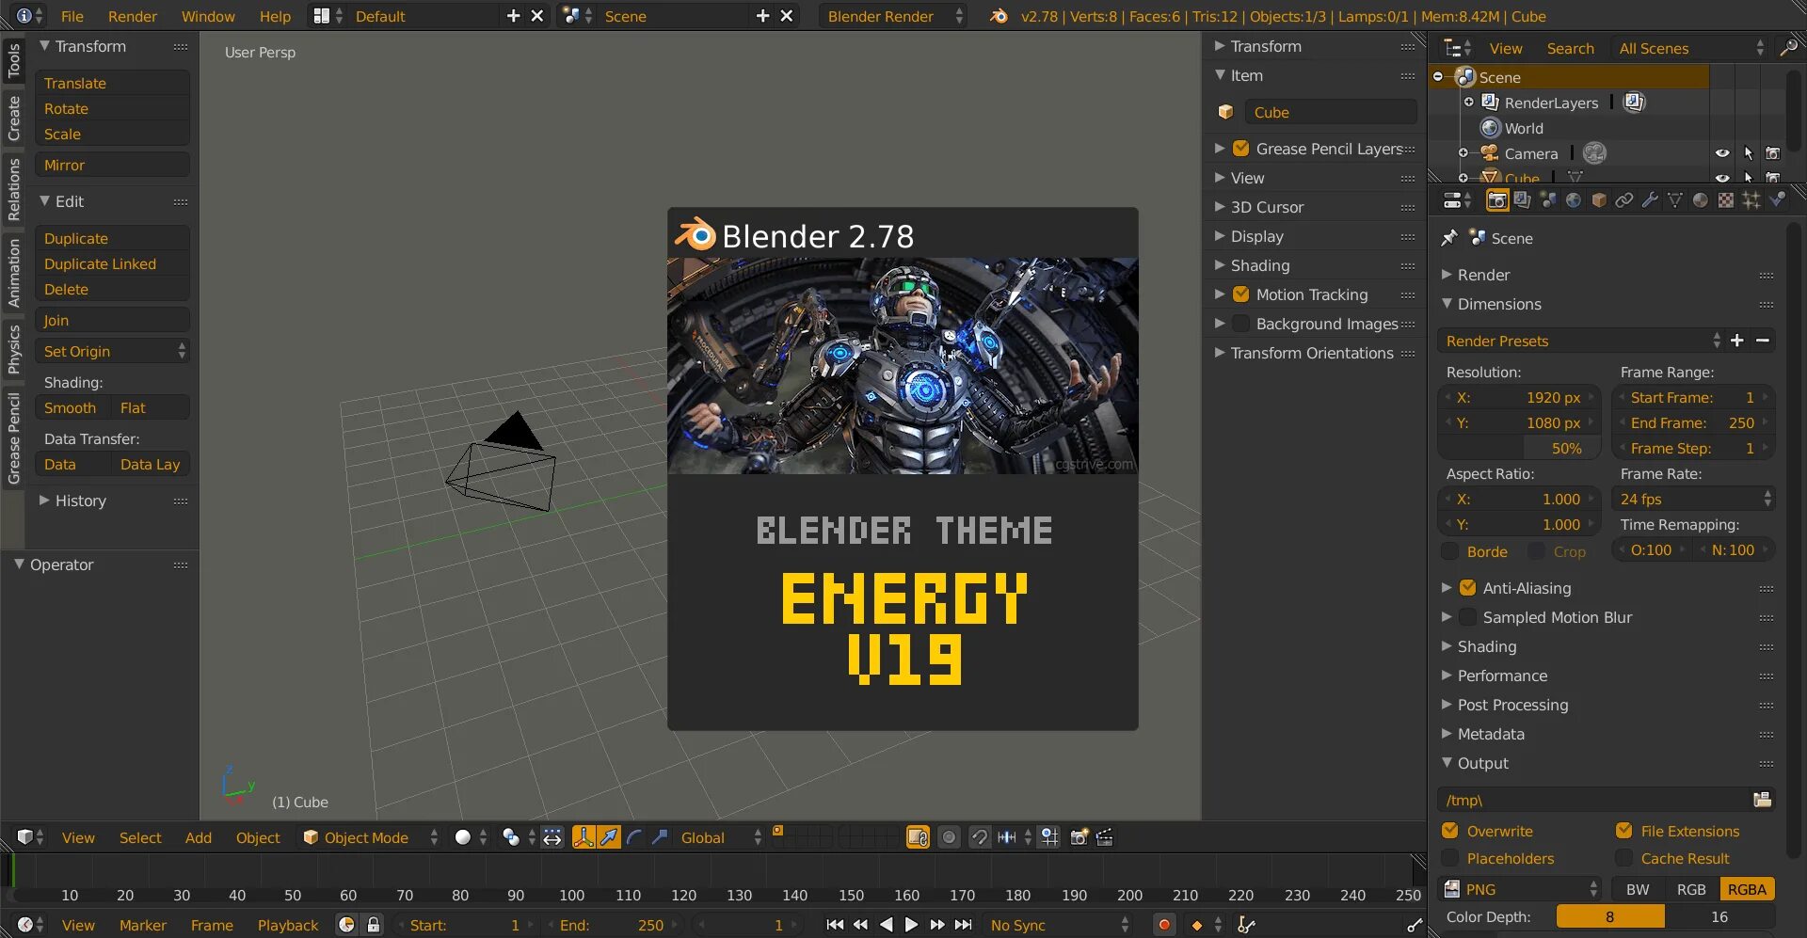Screen dimensions: 1807x938
Task: Select the scale manipulator icon
Action: tap(660, 837)
